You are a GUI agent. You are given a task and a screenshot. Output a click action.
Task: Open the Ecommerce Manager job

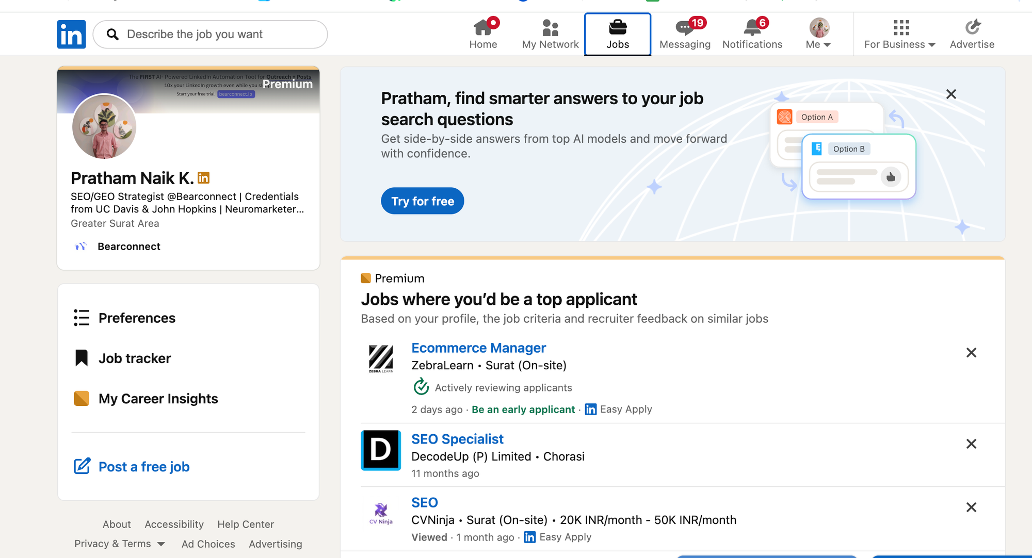pos(478,348)
